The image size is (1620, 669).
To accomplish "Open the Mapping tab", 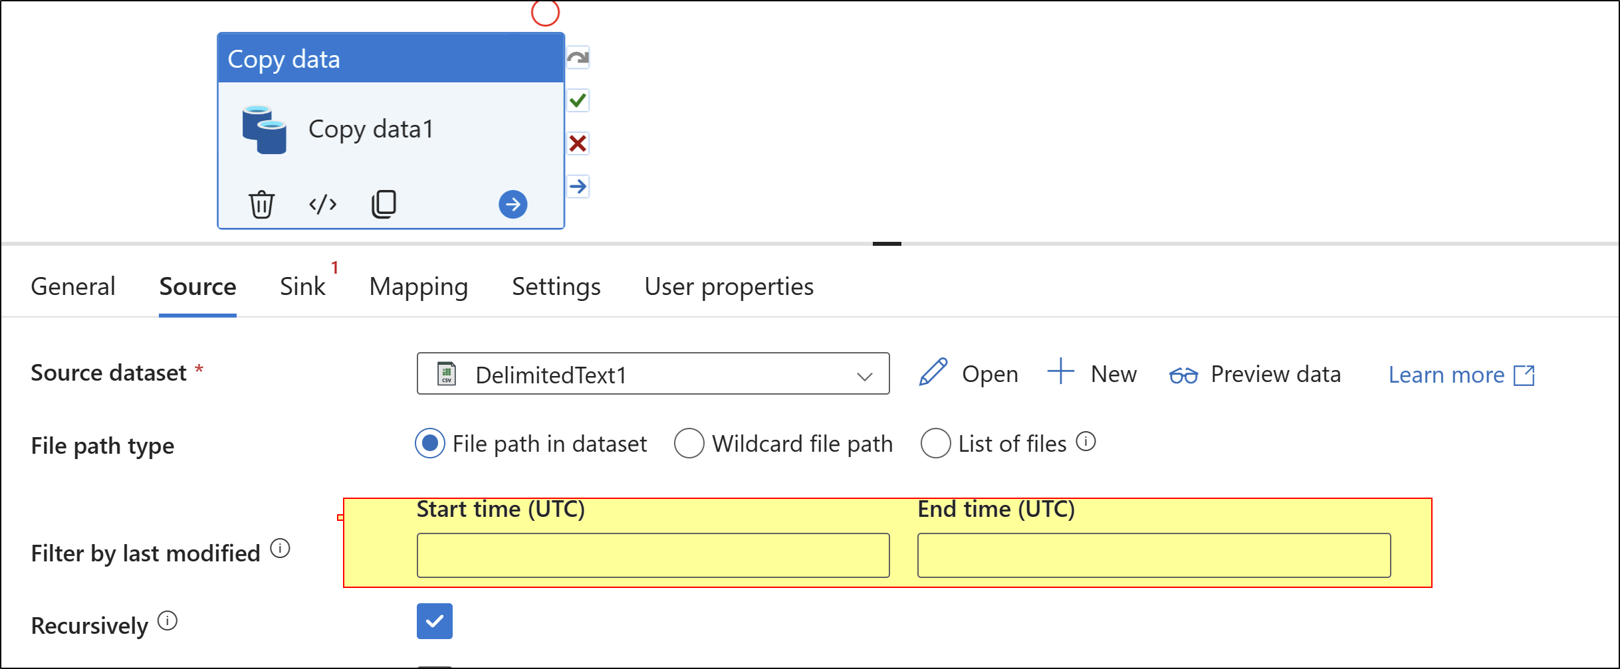I will click(x=418, y=287).
